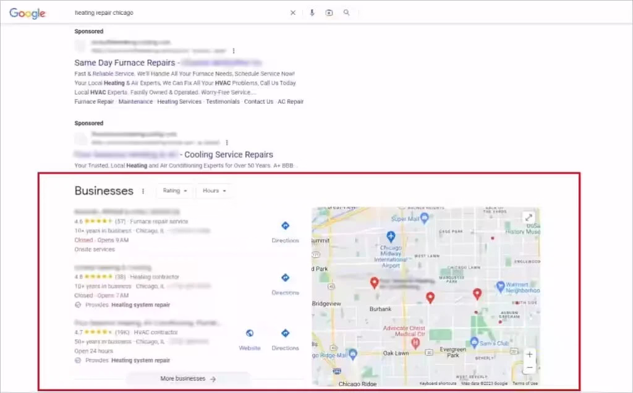
Task: Zoom out on the map
Action: [x=529, y=367]
